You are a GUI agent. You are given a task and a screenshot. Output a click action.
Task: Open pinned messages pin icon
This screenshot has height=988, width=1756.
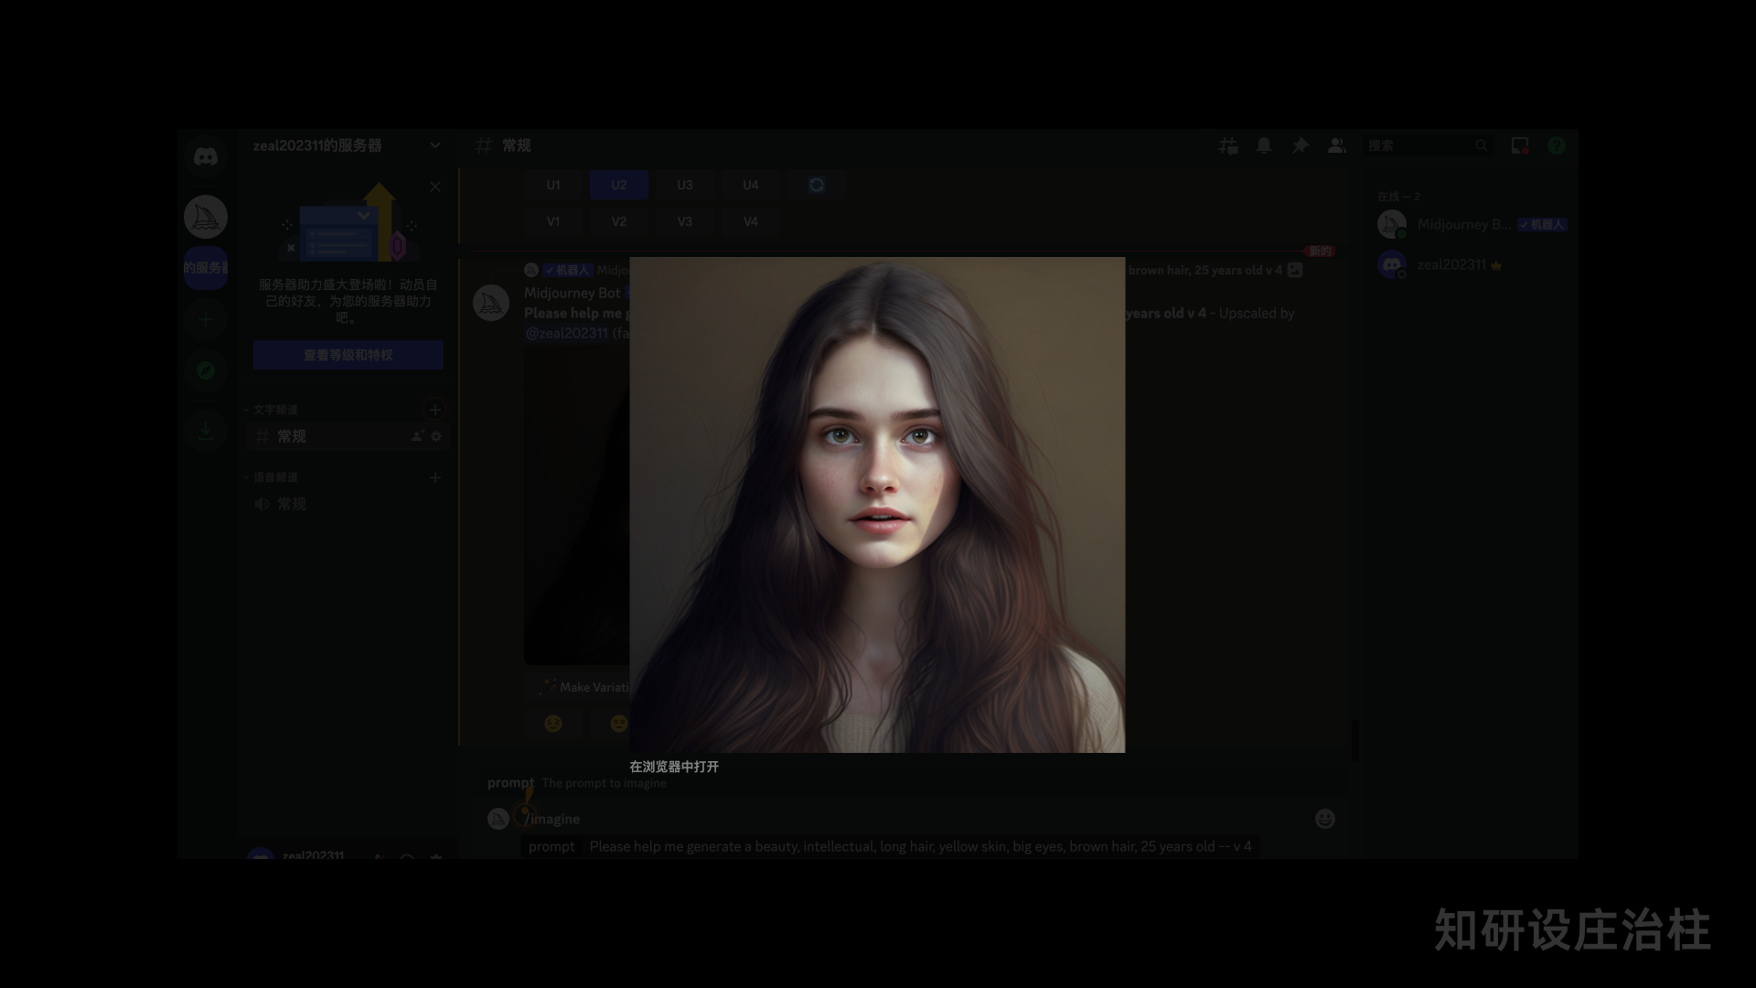click(x=1300, y=145)
